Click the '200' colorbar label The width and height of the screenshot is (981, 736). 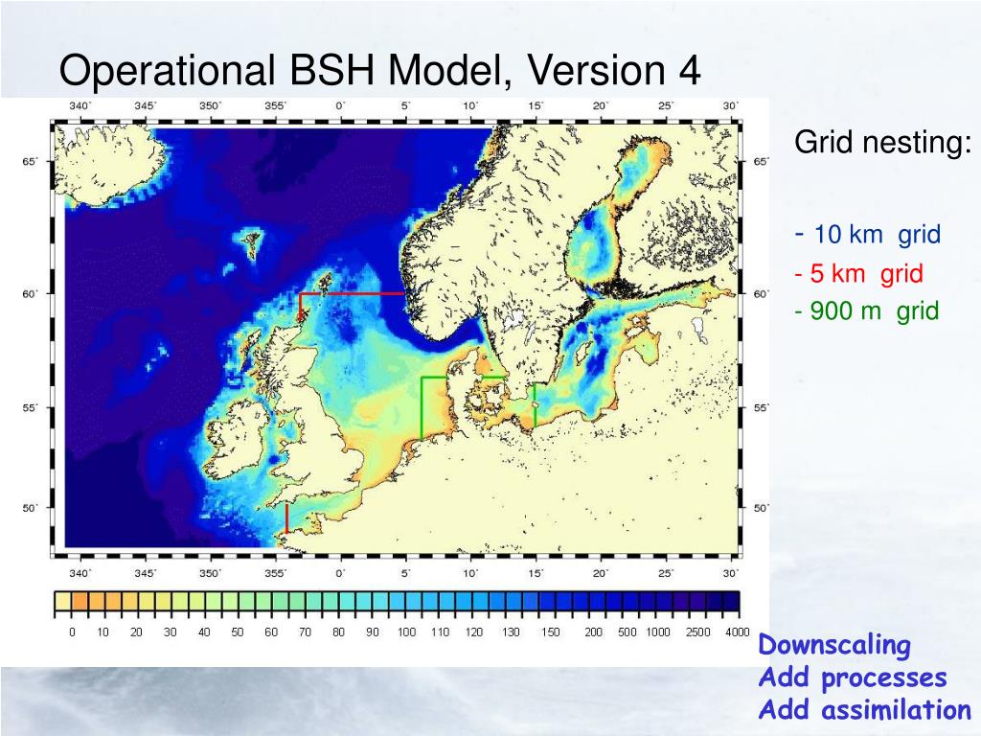593,632
